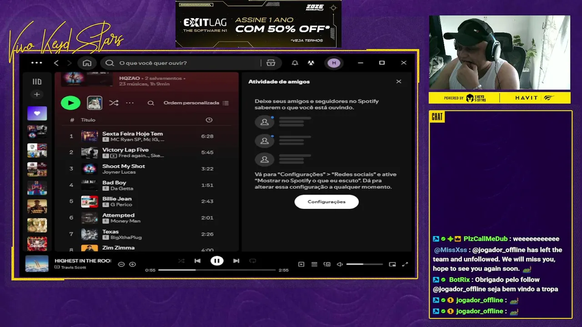Search within the playlist
Viewport: 582px width, 327px height.
pos(151,103)
